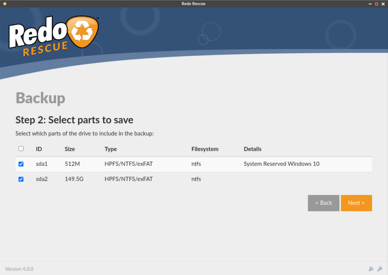
Task: Select the System Reserved Windows 10 row
Action: click(x=194, y=164)
